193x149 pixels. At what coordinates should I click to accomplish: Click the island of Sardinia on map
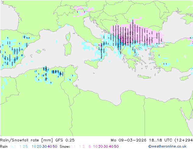click(68, 49)
